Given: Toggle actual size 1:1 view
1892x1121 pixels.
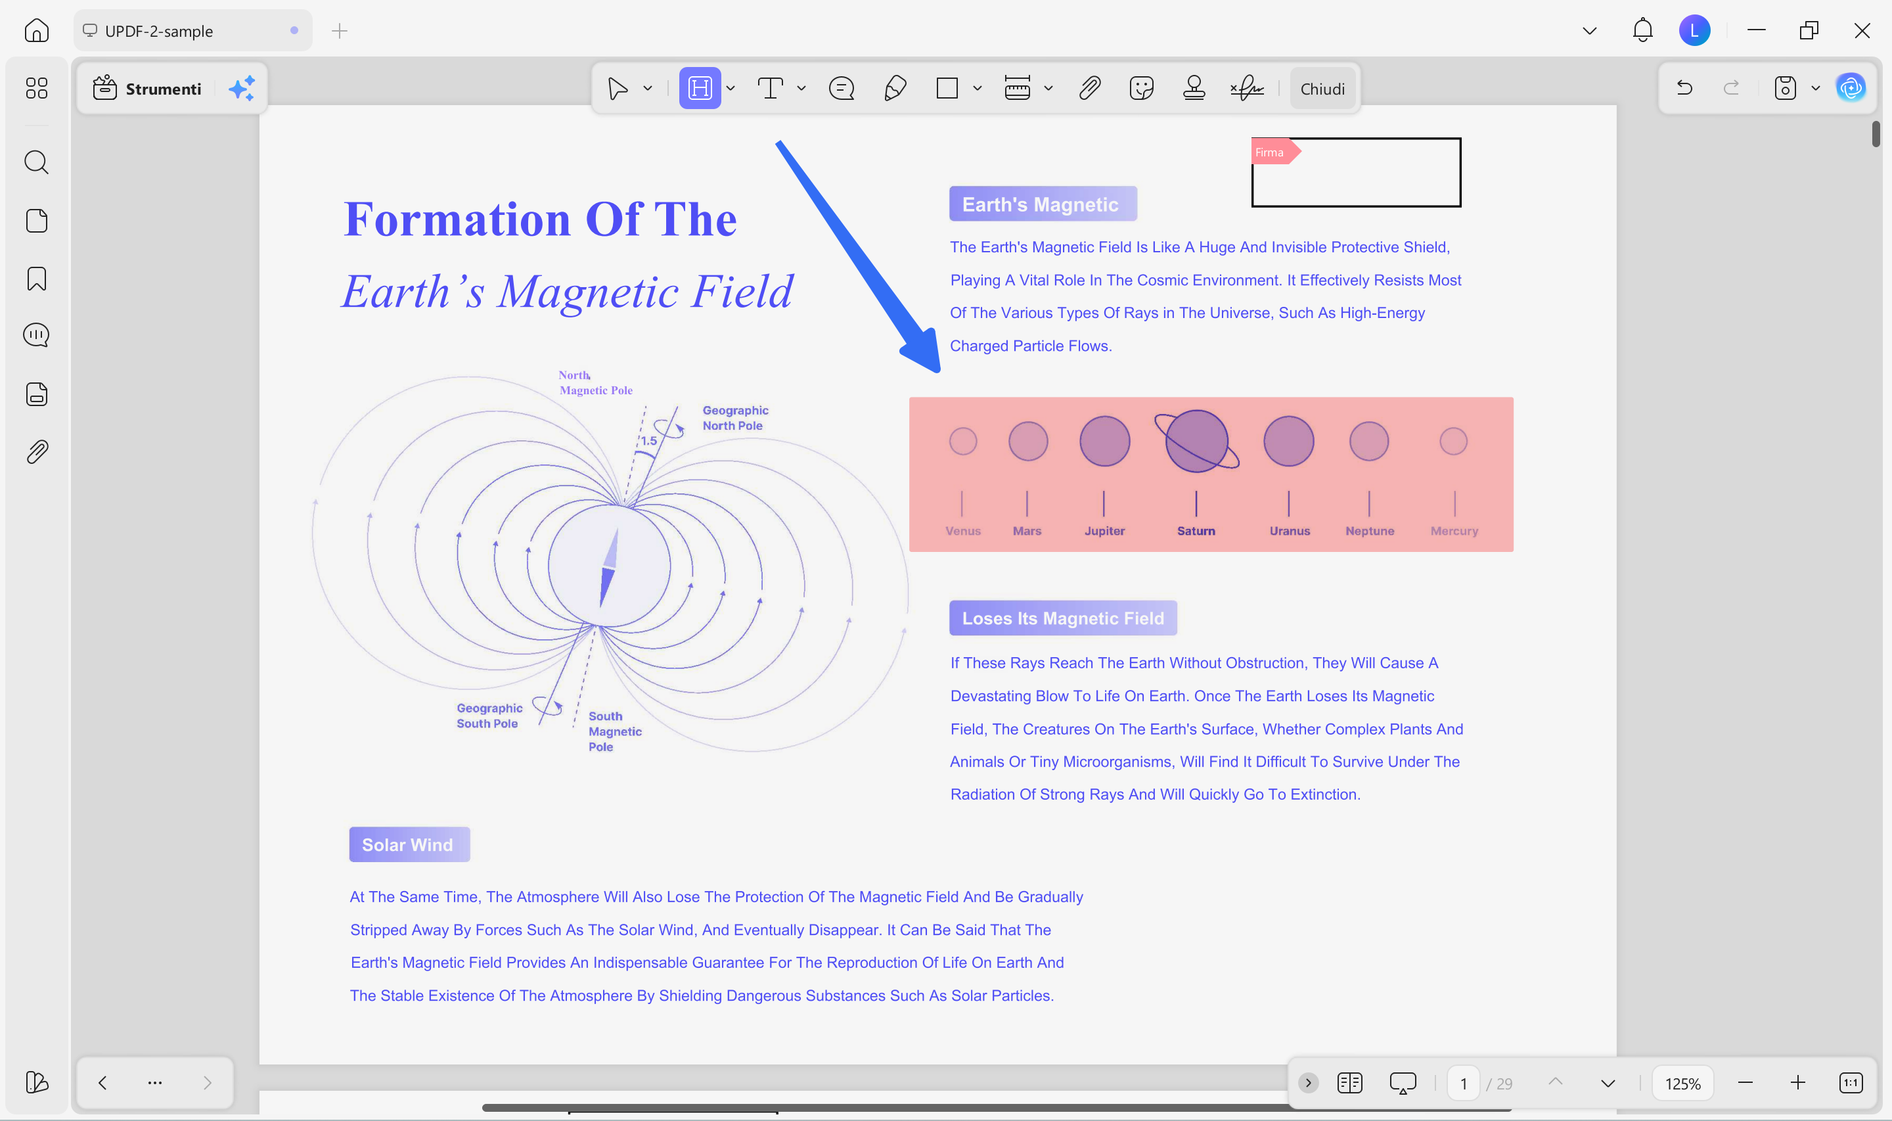Looking at the screenshot, I should click(x=1851, y=1082).
